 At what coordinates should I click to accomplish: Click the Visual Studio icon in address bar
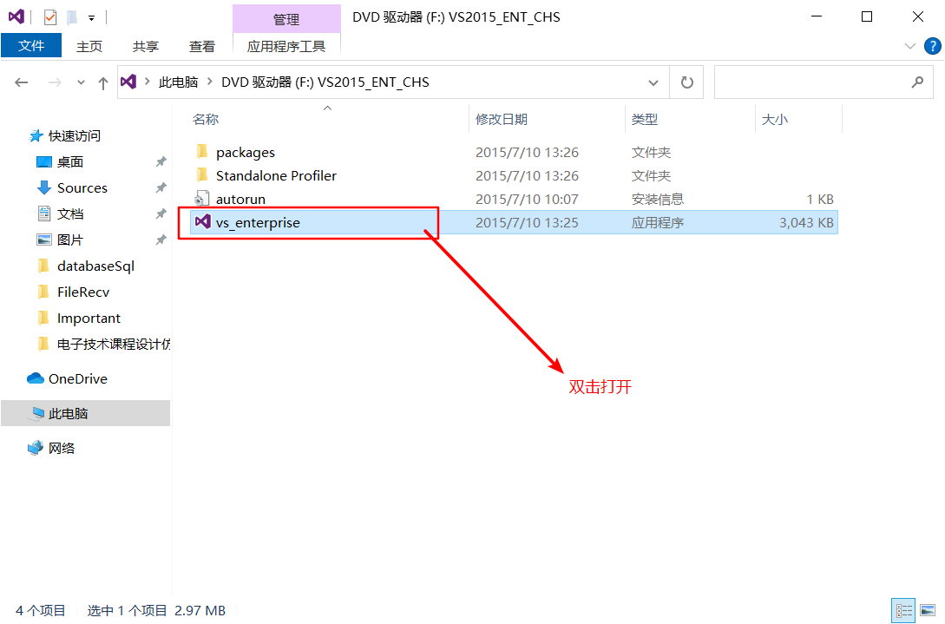pyautogui.click(x=128, y=82)
